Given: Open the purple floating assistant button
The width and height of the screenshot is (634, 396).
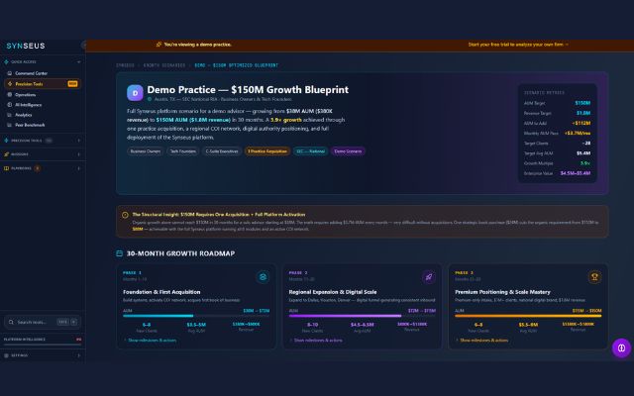Looking at the screenshot, I should pos(621,347).
